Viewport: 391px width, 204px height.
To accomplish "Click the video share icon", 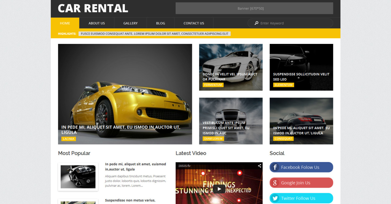I will pos(259,166).
